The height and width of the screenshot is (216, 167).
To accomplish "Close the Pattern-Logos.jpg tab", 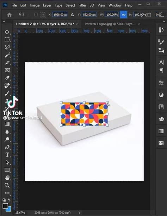I will coord(139,24).
